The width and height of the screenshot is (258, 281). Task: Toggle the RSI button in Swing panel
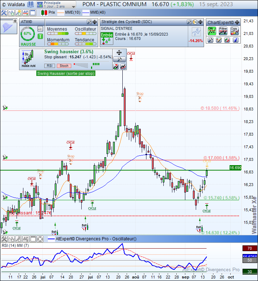pos(50,66)
